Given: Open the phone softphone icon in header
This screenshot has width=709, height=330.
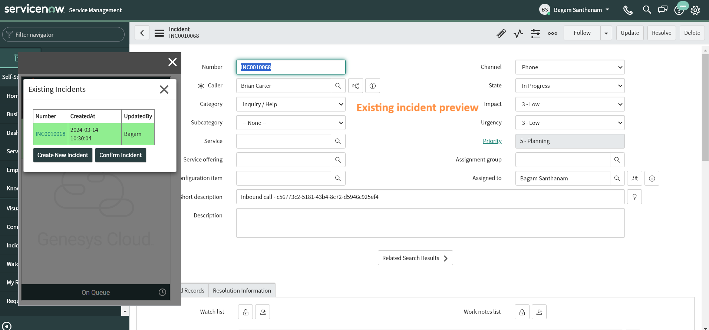Looking at the screenshot, I should click(x=628, y=10).
